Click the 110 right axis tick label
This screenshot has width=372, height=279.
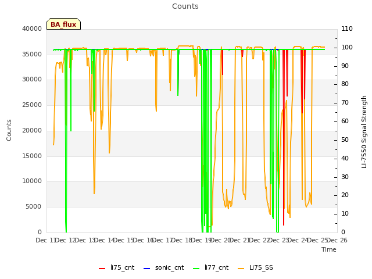(x=347, y=28)
